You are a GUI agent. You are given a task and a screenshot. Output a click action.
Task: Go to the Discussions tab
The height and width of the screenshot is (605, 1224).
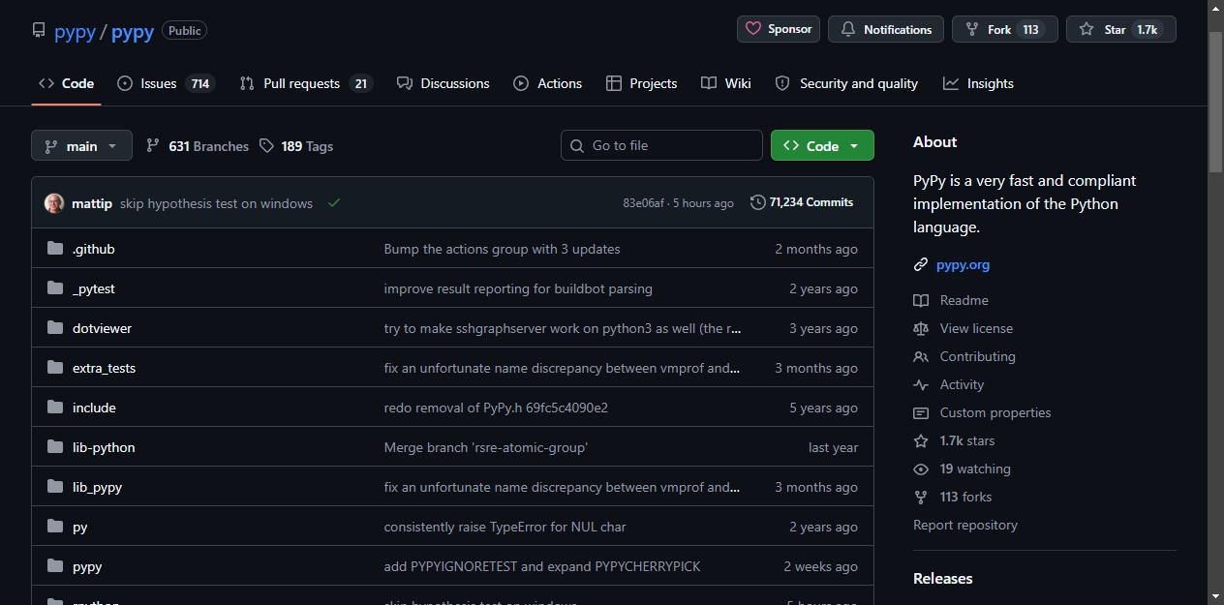pos(444,83)
